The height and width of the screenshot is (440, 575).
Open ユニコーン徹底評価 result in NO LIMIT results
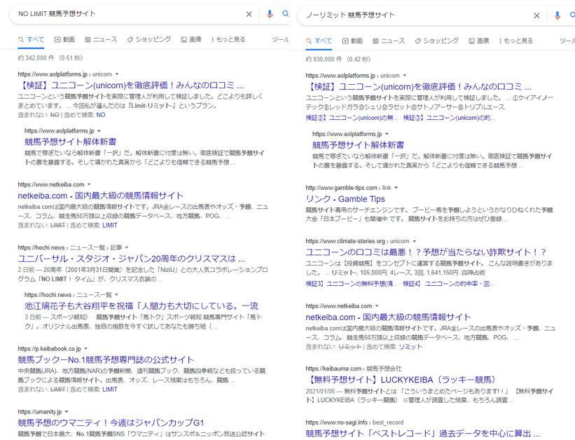130,85
